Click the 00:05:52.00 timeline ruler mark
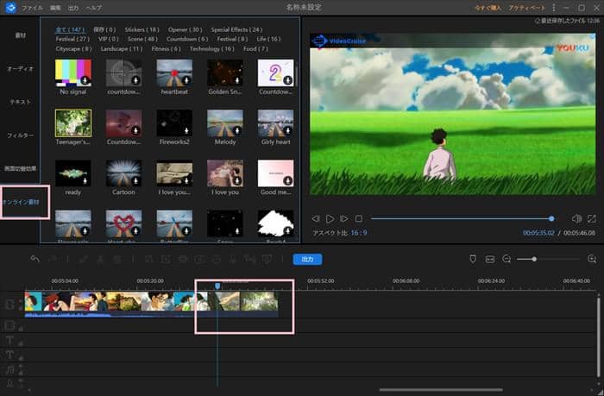 [x=320, y=280]
